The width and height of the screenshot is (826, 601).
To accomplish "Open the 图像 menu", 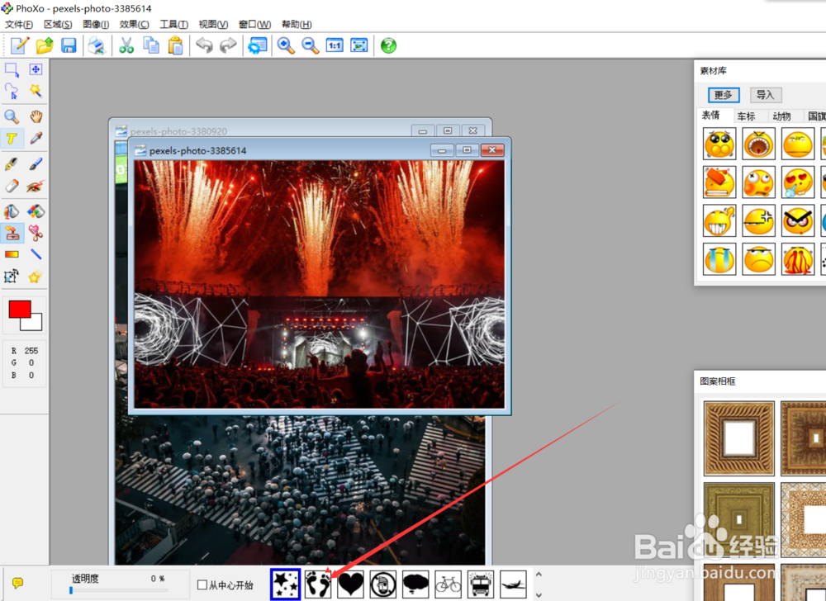I will (x=96, y=24).
